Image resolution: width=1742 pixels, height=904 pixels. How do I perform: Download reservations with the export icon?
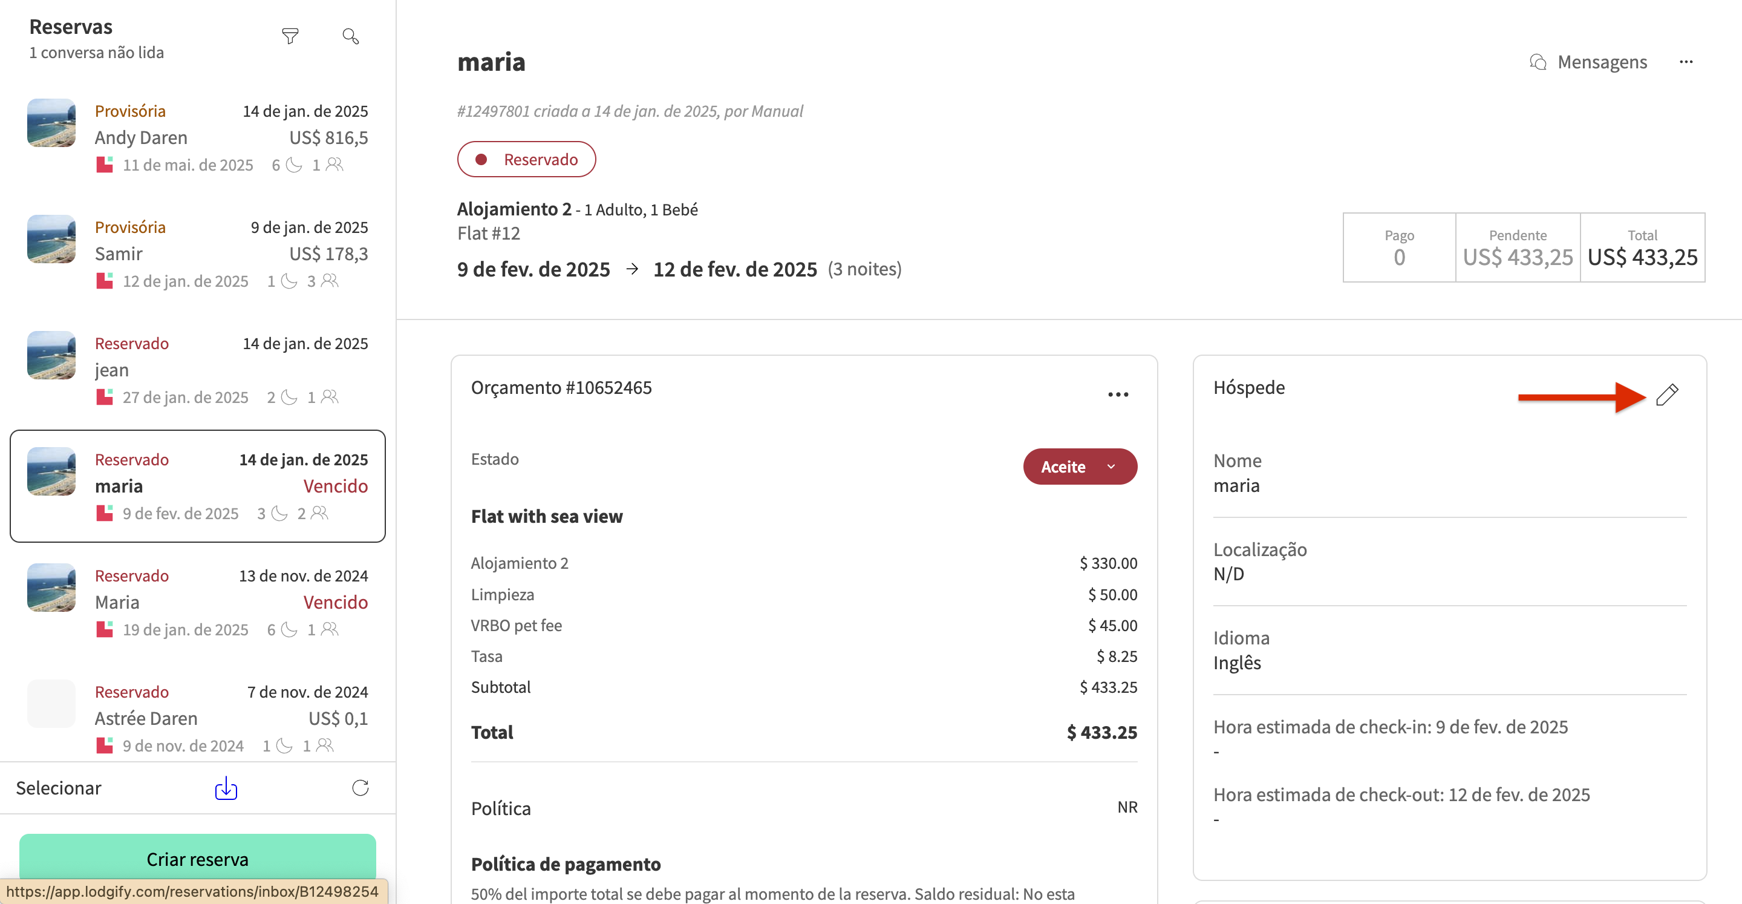(x=226, y=788)
